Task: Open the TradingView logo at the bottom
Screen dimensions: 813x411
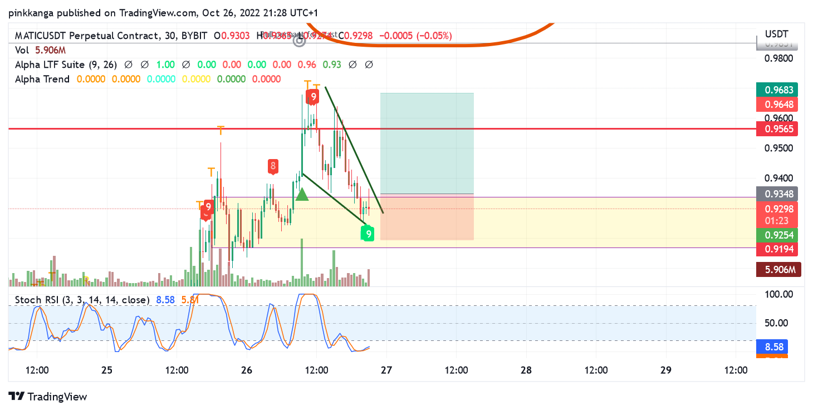Action: pyautogui.click(x=48, y=397)
